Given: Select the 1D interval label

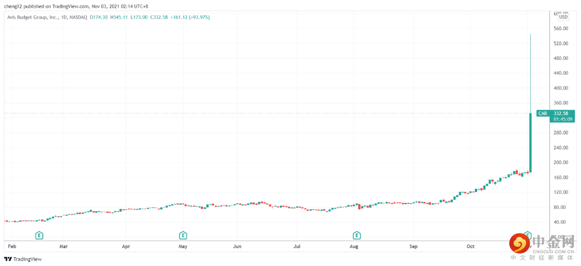Looking at the screenshot, I should click(x=64, y=17).
